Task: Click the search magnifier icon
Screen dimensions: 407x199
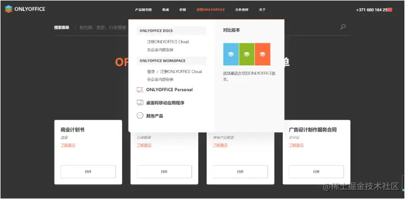Action: pyautogui.click(x=343, y=27)
